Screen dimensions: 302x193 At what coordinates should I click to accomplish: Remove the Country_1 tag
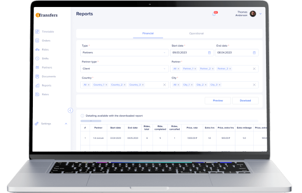click(x=107, y=85)
